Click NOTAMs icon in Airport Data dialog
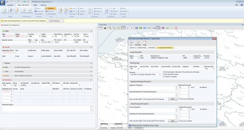The image size is (244, 130). tap(138, 43)
